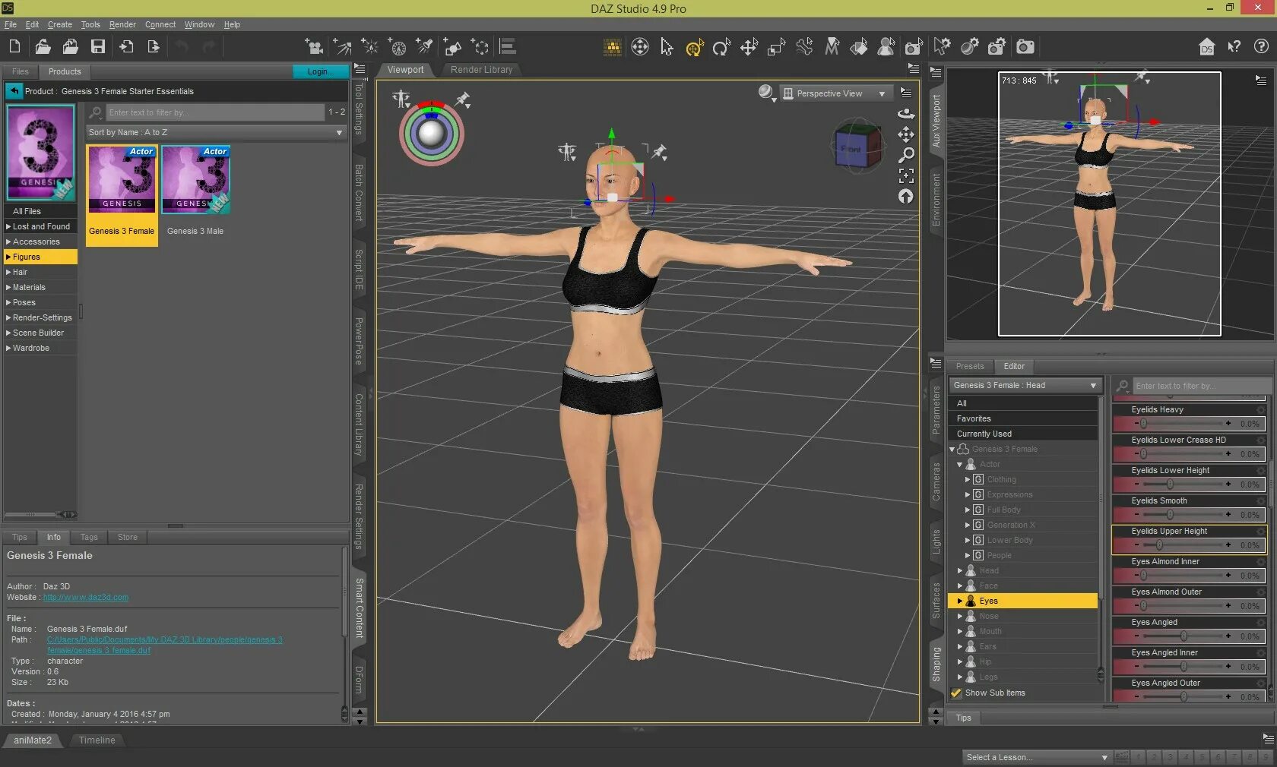The height and width of the screenshot is (767, 1277).
Task: Click the New Scene file icon
Action: [x=14, y=46]
